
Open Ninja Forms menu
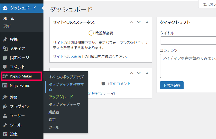(22, 85)
